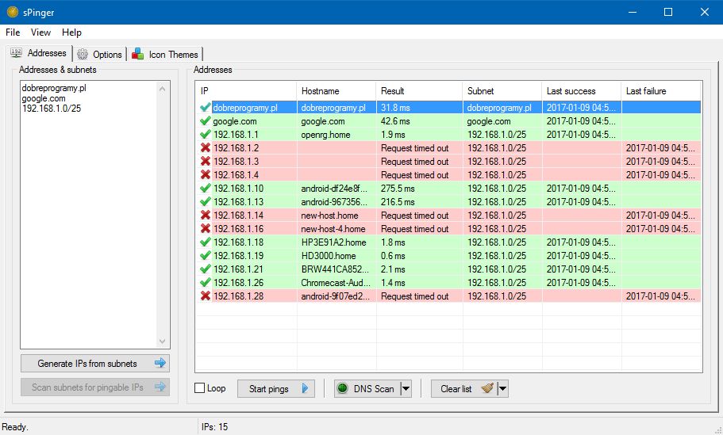Screen dimensions: 723x435
Task: Switch to the Icon Themes tab
Action: point(165,55)
